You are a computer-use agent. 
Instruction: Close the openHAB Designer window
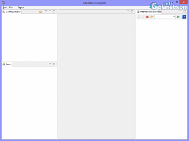coord(184,2)
